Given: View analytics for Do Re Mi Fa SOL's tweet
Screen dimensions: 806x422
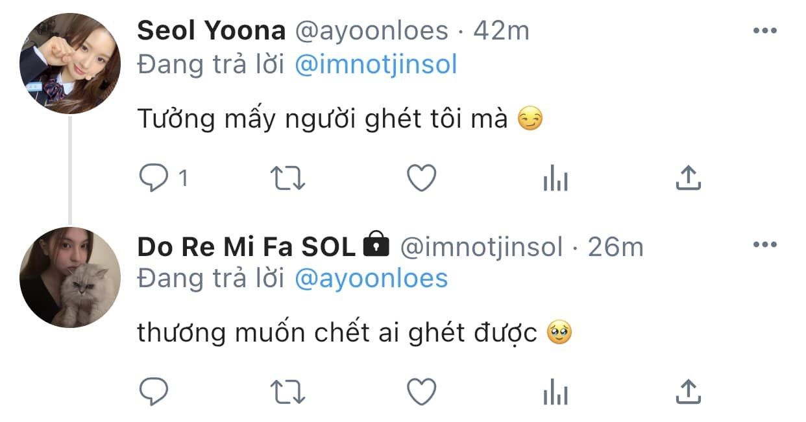Looking at the screenshot, I should coord(556,392).
